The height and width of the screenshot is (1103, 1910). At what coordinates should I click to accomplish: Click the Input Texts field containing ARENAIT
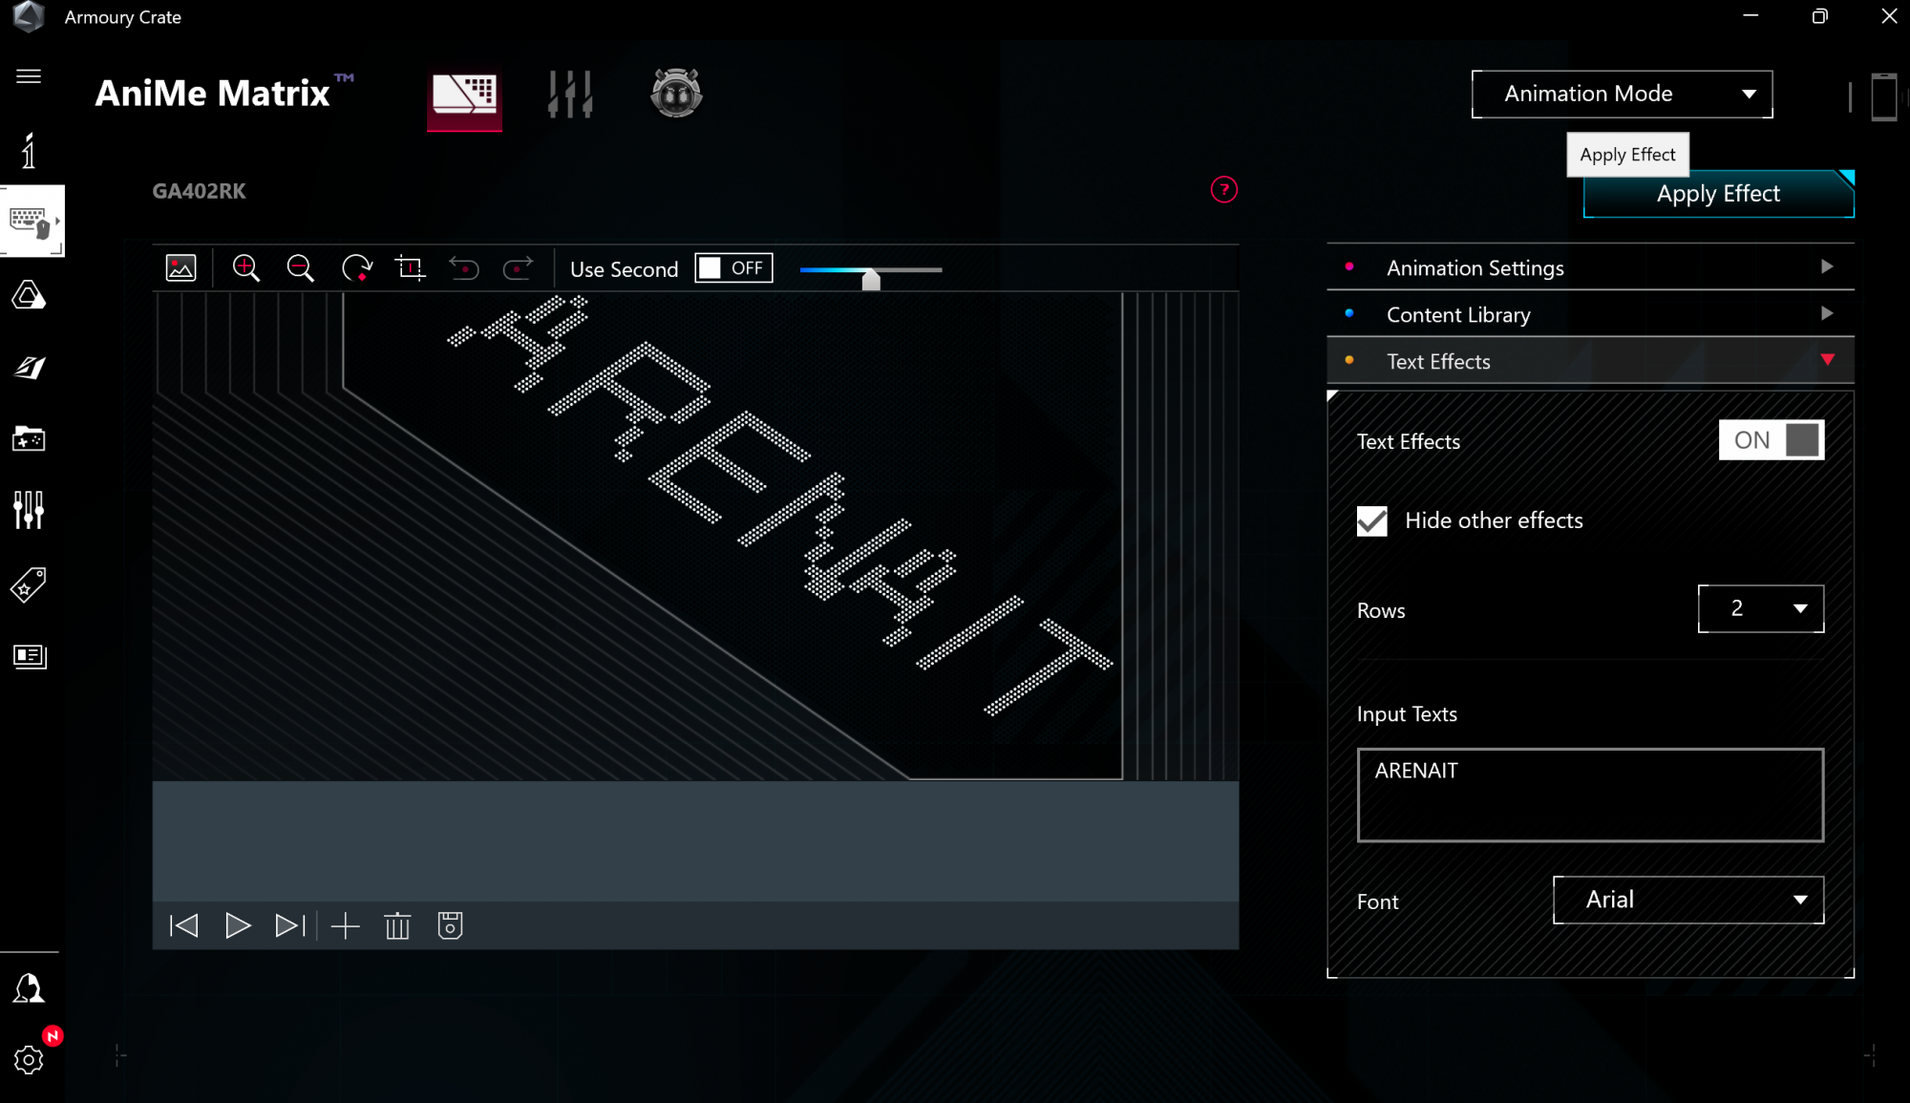click(x=1590, y=795)
